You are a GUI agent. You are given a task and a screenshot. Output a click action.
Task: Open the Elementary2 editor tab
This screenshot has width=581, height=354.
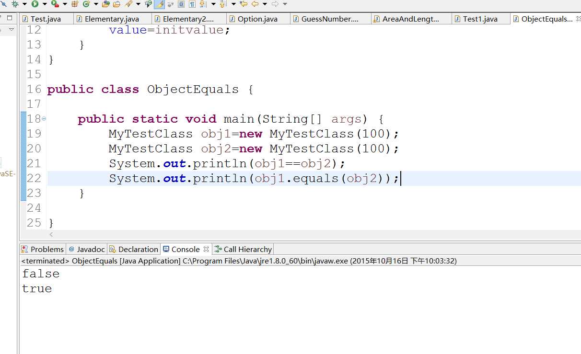pyautogui.click(x=188, y=19)
